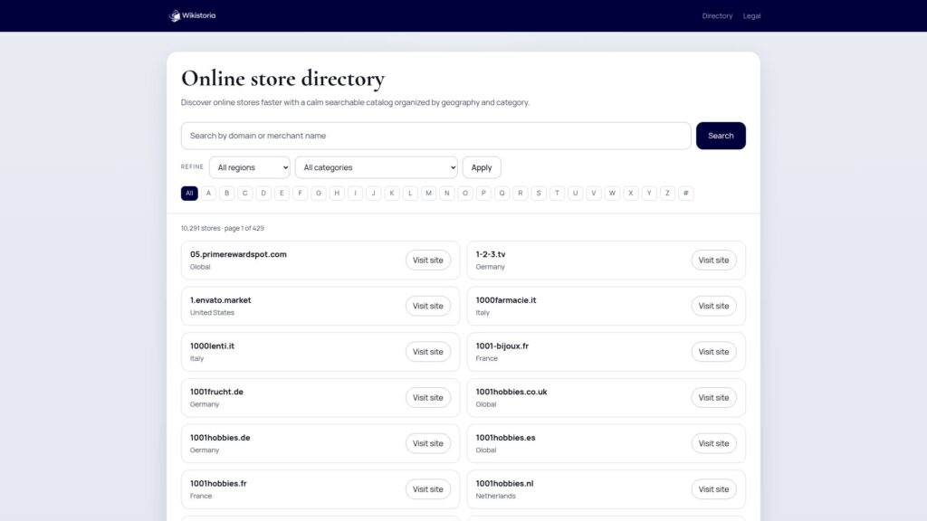Visit site for 1.envato.market
The image size is (927, 521).
point(427,306)
